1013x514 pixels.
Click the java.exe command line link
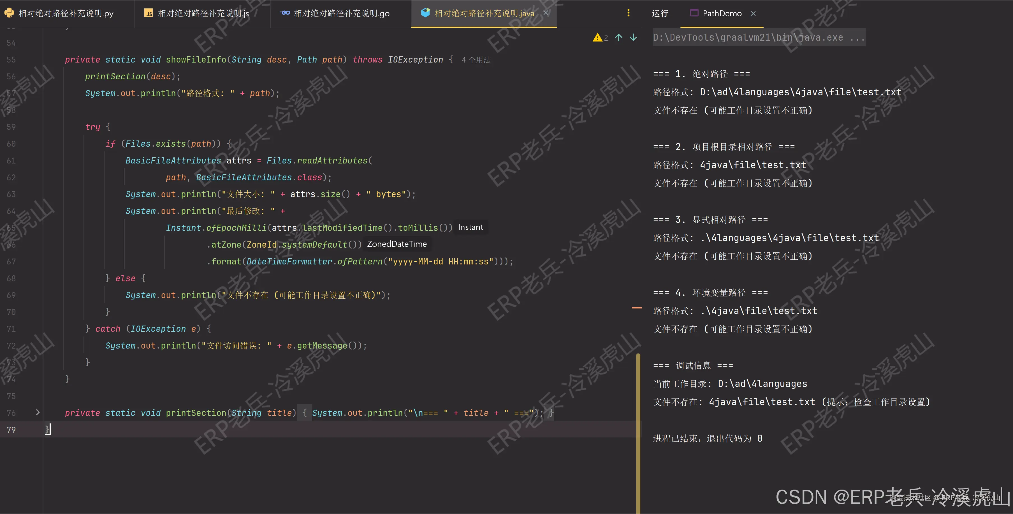(759, 37)
